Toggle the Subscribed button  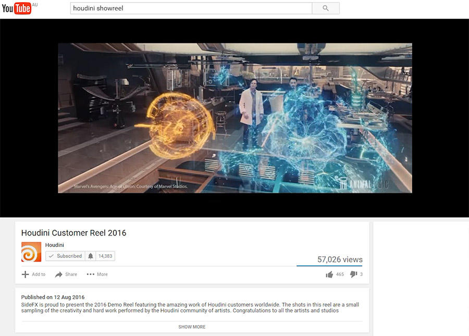pyautogui.click(x=66, y=256)
